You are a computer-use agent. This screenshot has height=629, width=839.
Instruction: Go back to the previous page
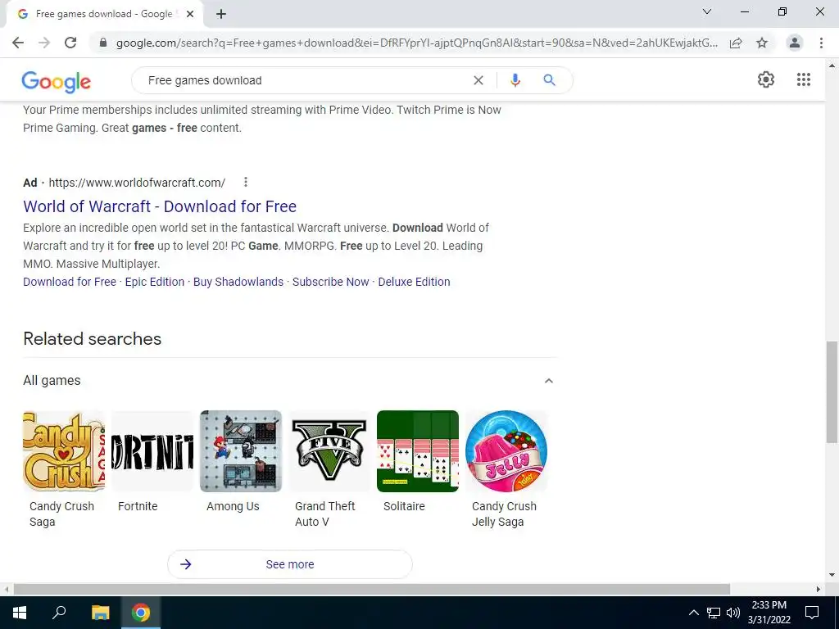[18, 43]
